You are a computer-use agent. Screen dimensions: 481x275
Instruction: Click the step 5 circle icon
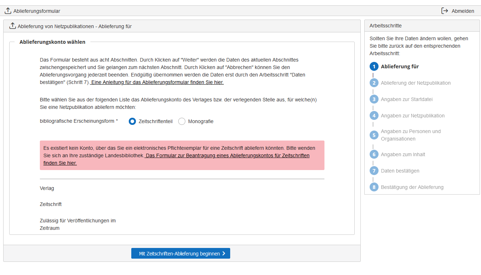pos(374,135)
